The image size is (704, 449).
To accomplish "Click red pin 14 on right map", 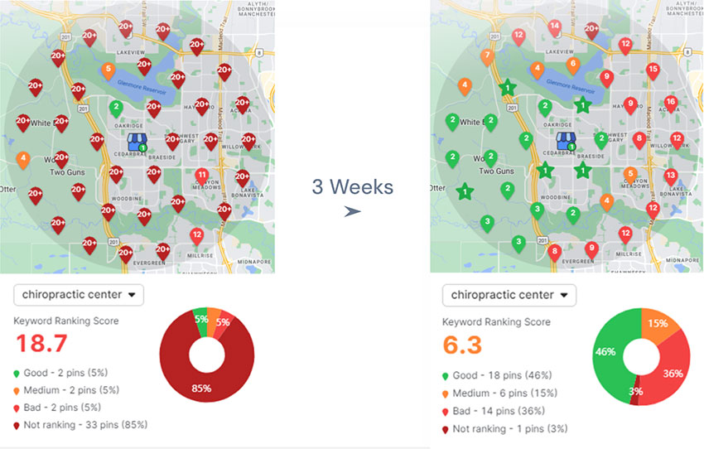I will [554, 27].
